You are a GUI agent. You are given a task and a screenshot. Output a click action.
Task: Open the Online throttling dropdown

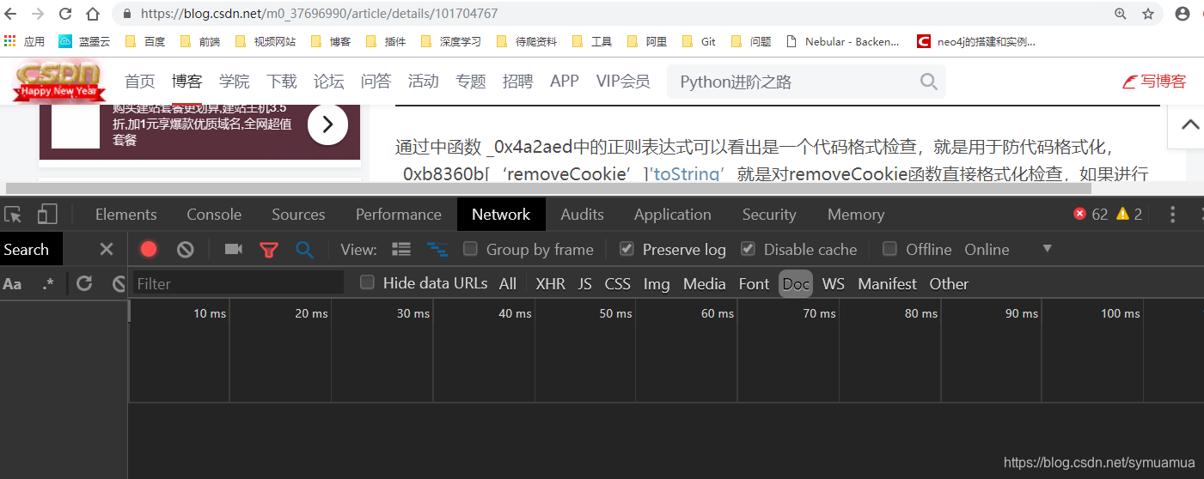[1008, 249]
